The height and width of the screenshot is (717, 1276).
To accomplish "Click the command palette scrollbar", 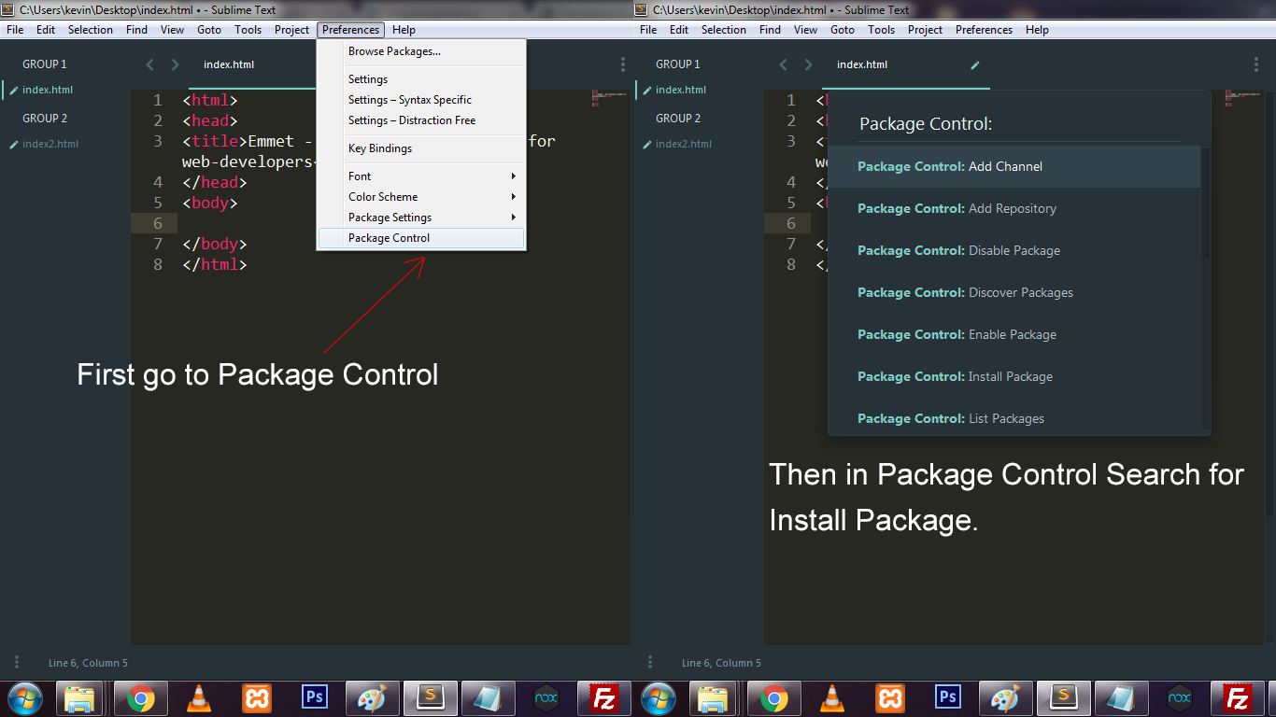I will pos(1206,203).
